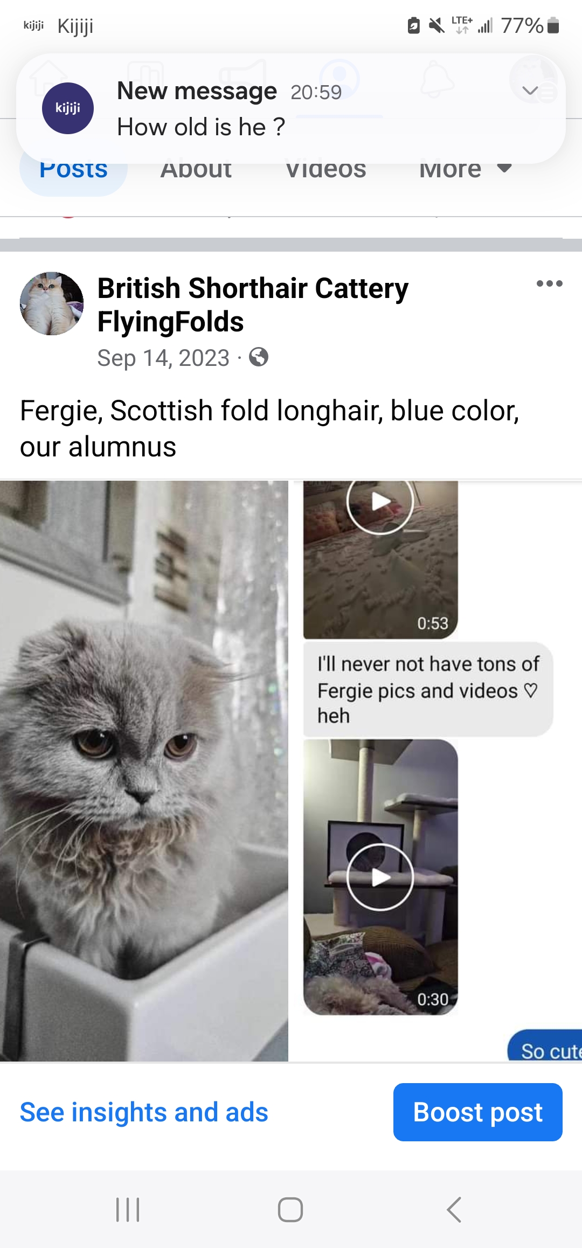The width and height of the screenshot is (582, 1248).
Task: Play the 0:30 cat tree video
Action: [380, 877]
